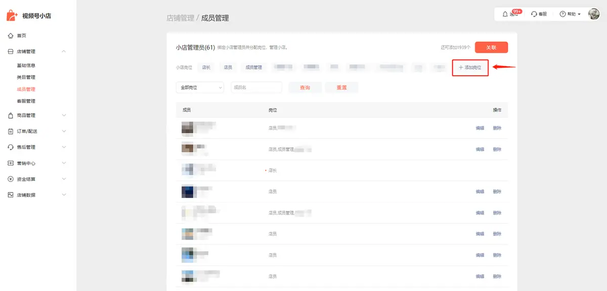This screenshot has width=607, height=291.
Task: Open 客服 headset icon in top bar
Action: coord(534,14)
